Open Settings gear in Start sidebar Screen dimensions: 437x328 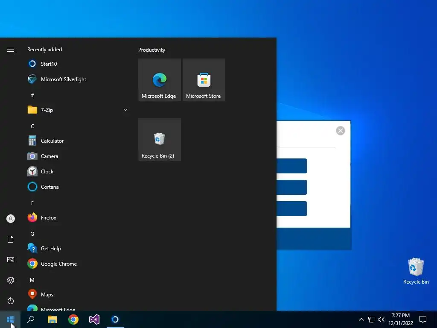click(11, 280)
